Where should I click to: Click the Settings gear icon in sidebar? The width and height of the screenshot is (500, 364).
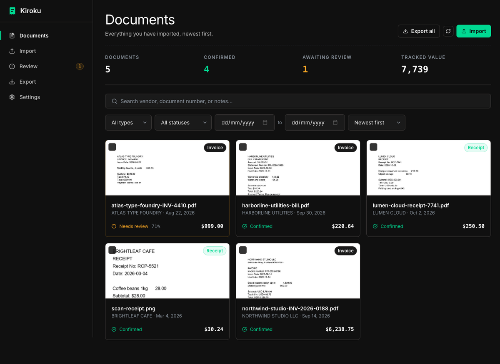click(x=12, y=97)
